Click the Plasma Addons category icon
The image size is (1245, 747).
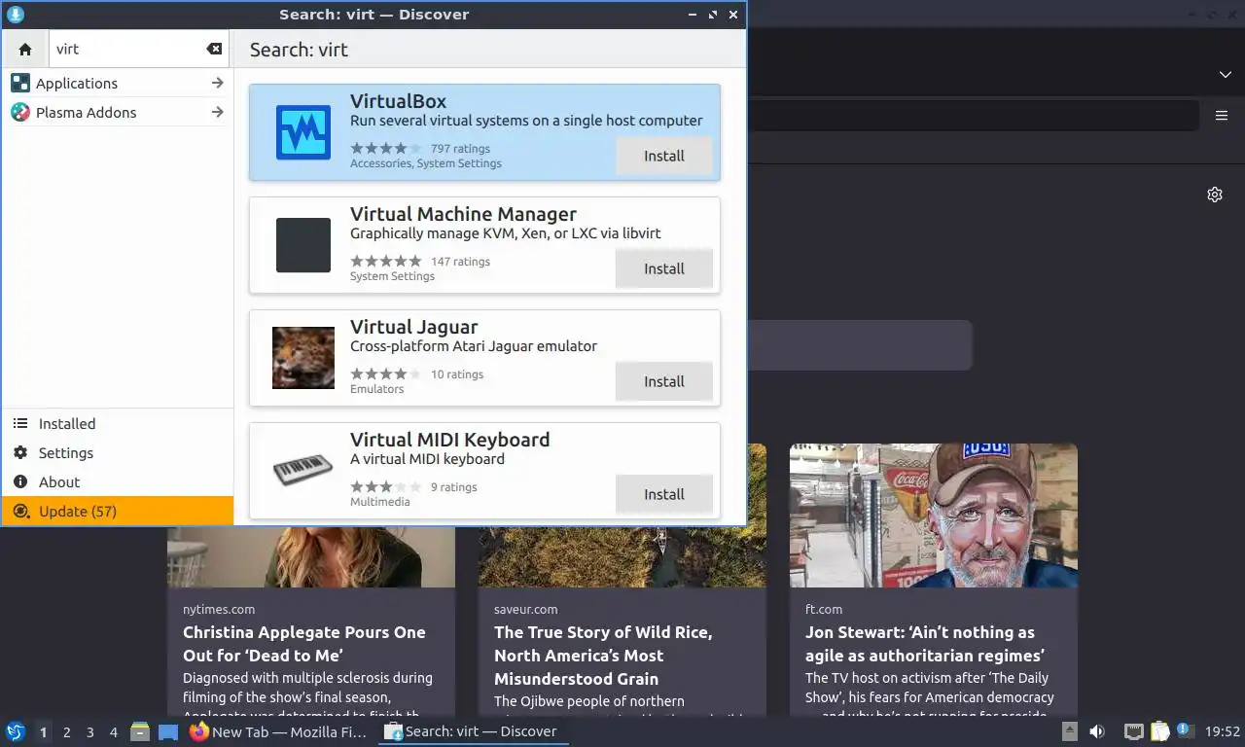click(x=20, y=112)
